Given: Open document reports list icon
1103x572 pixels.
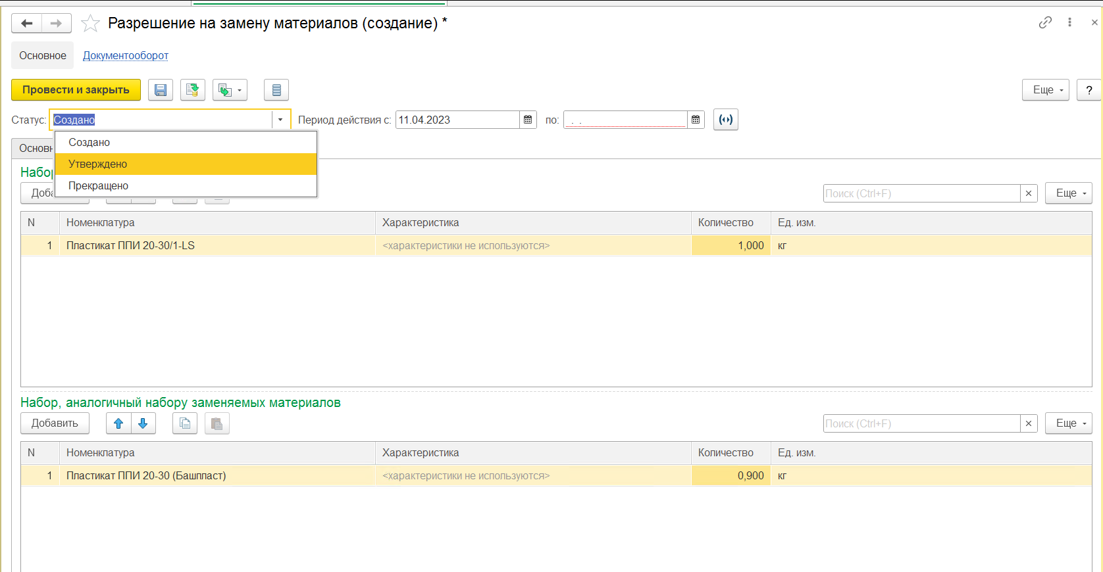Looking at the screenshot, I should point(276,90).
